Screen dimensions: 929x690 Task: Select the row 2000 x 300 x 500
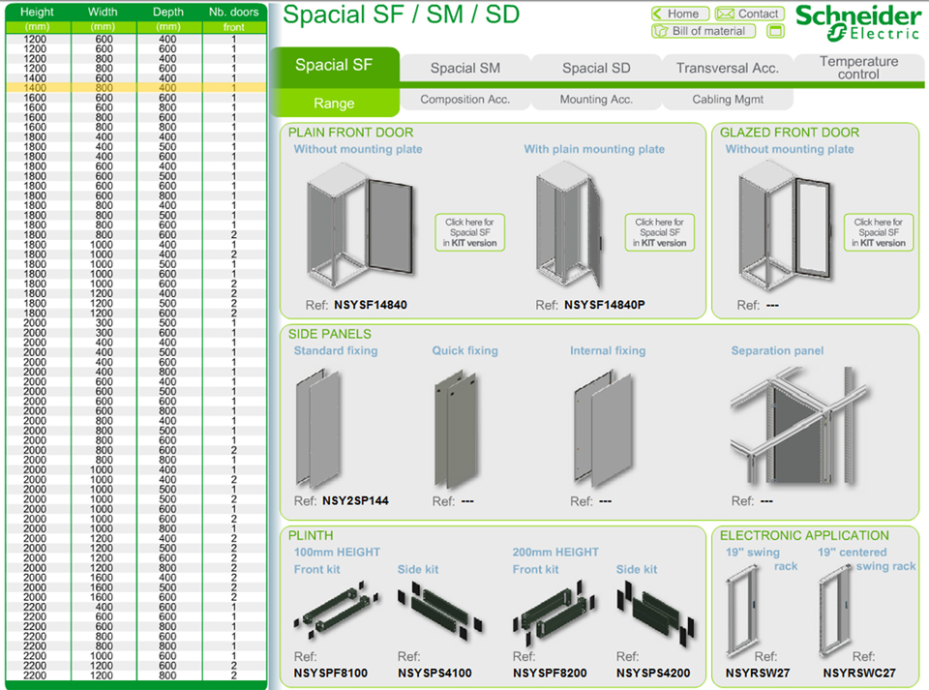pos(135,323)
